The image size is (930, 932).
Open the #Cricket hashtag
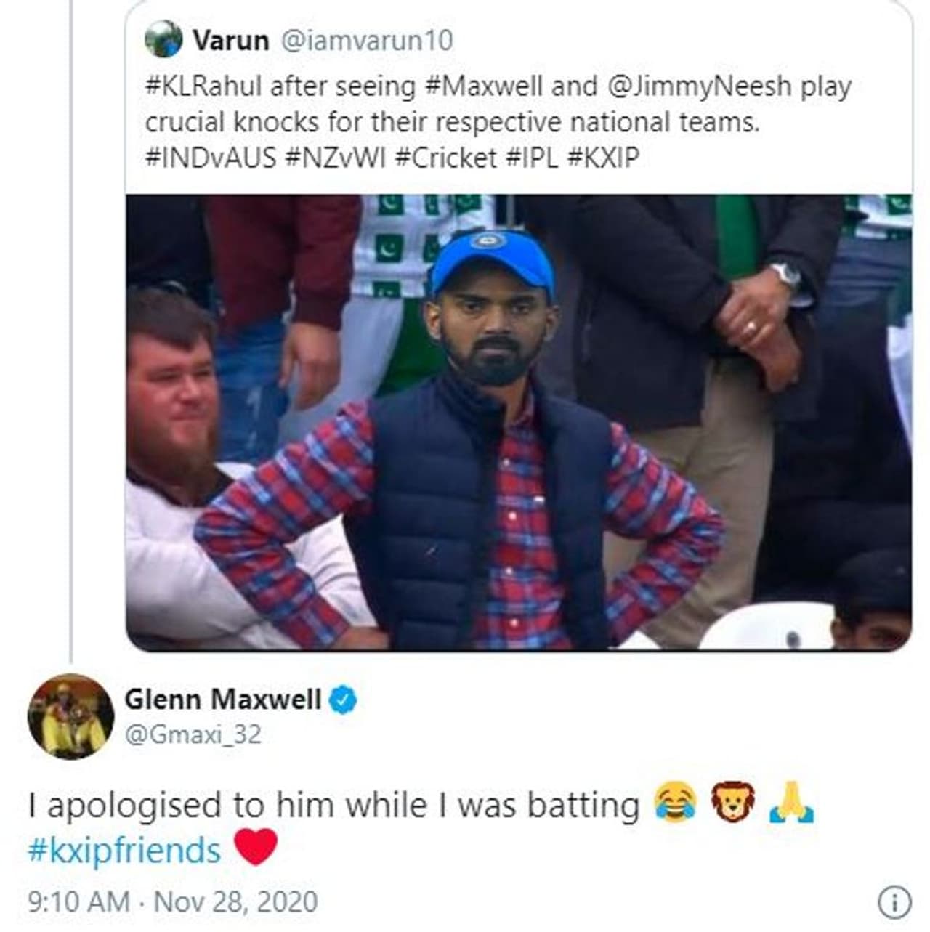tap(445, 156)
